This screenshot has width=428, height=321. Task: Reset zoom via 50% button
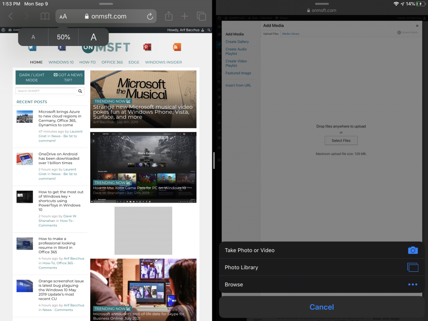point(64,37)
